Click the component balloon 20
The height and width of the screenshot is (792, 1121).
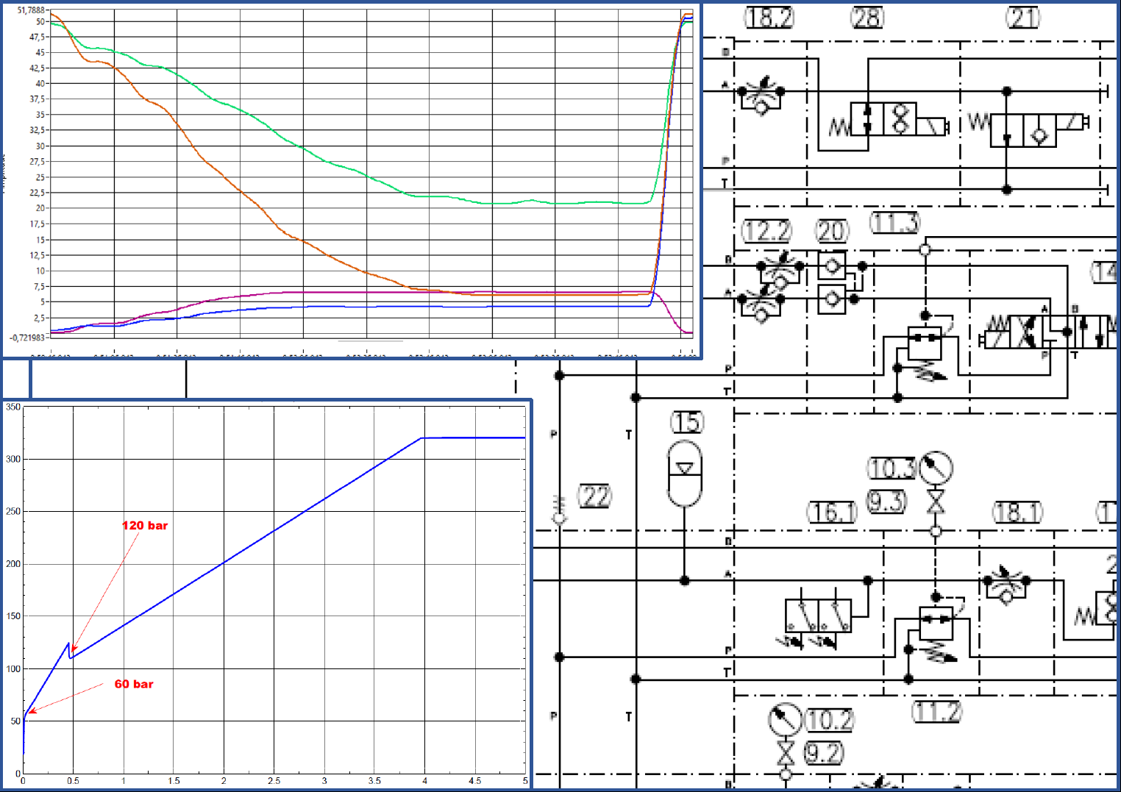832,231
